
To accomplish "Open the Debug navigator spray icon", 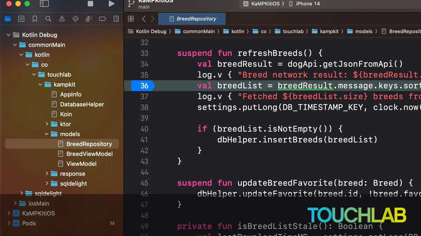I will coord(89,19).
